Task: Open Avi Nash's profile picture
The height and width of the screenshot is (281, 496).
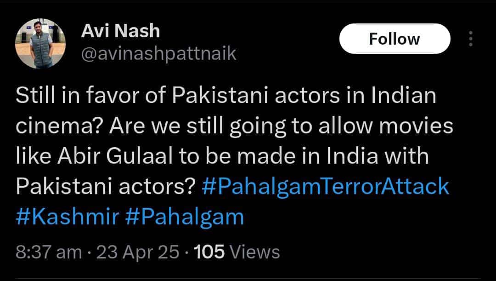Action: 40,44
